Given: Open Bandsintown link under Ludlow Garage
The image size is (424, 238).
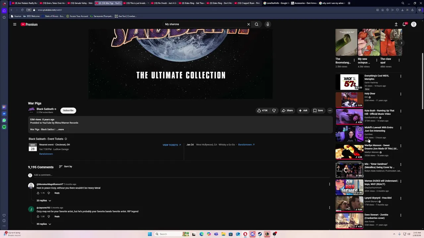Looking at the screenshot, I should pos(46,154).
